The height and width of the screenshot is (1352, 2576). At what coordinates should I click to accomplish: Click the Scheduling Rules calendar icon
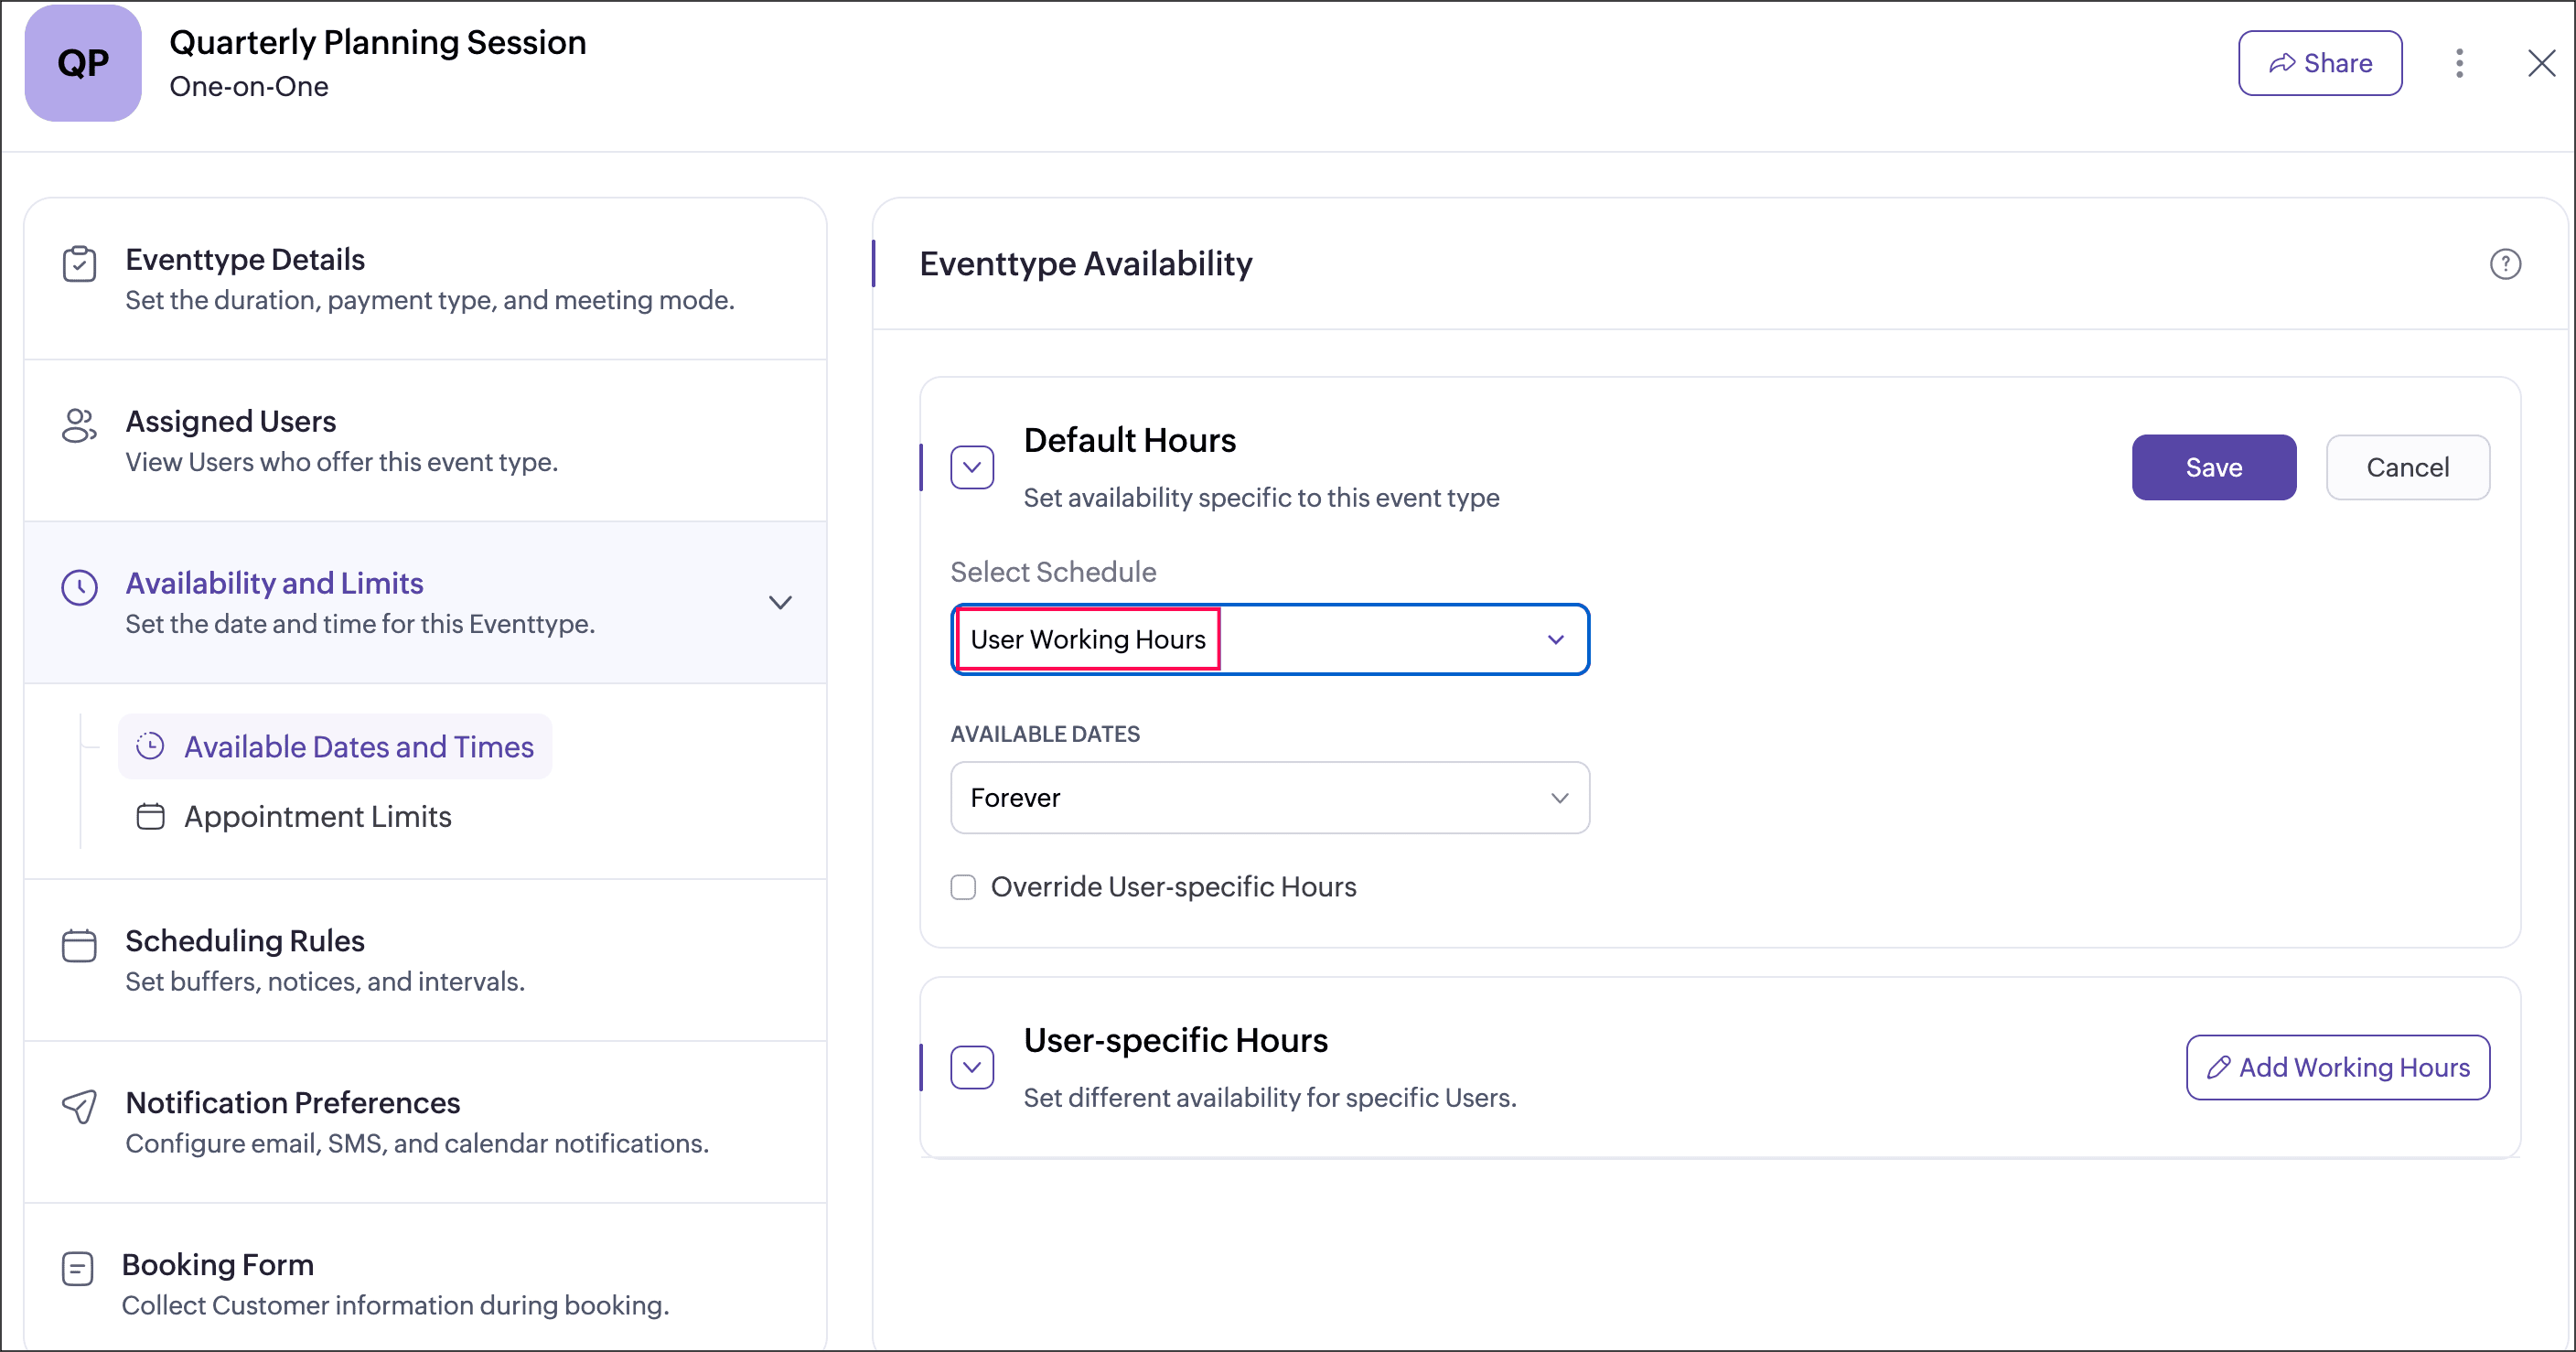coord(79,945)
